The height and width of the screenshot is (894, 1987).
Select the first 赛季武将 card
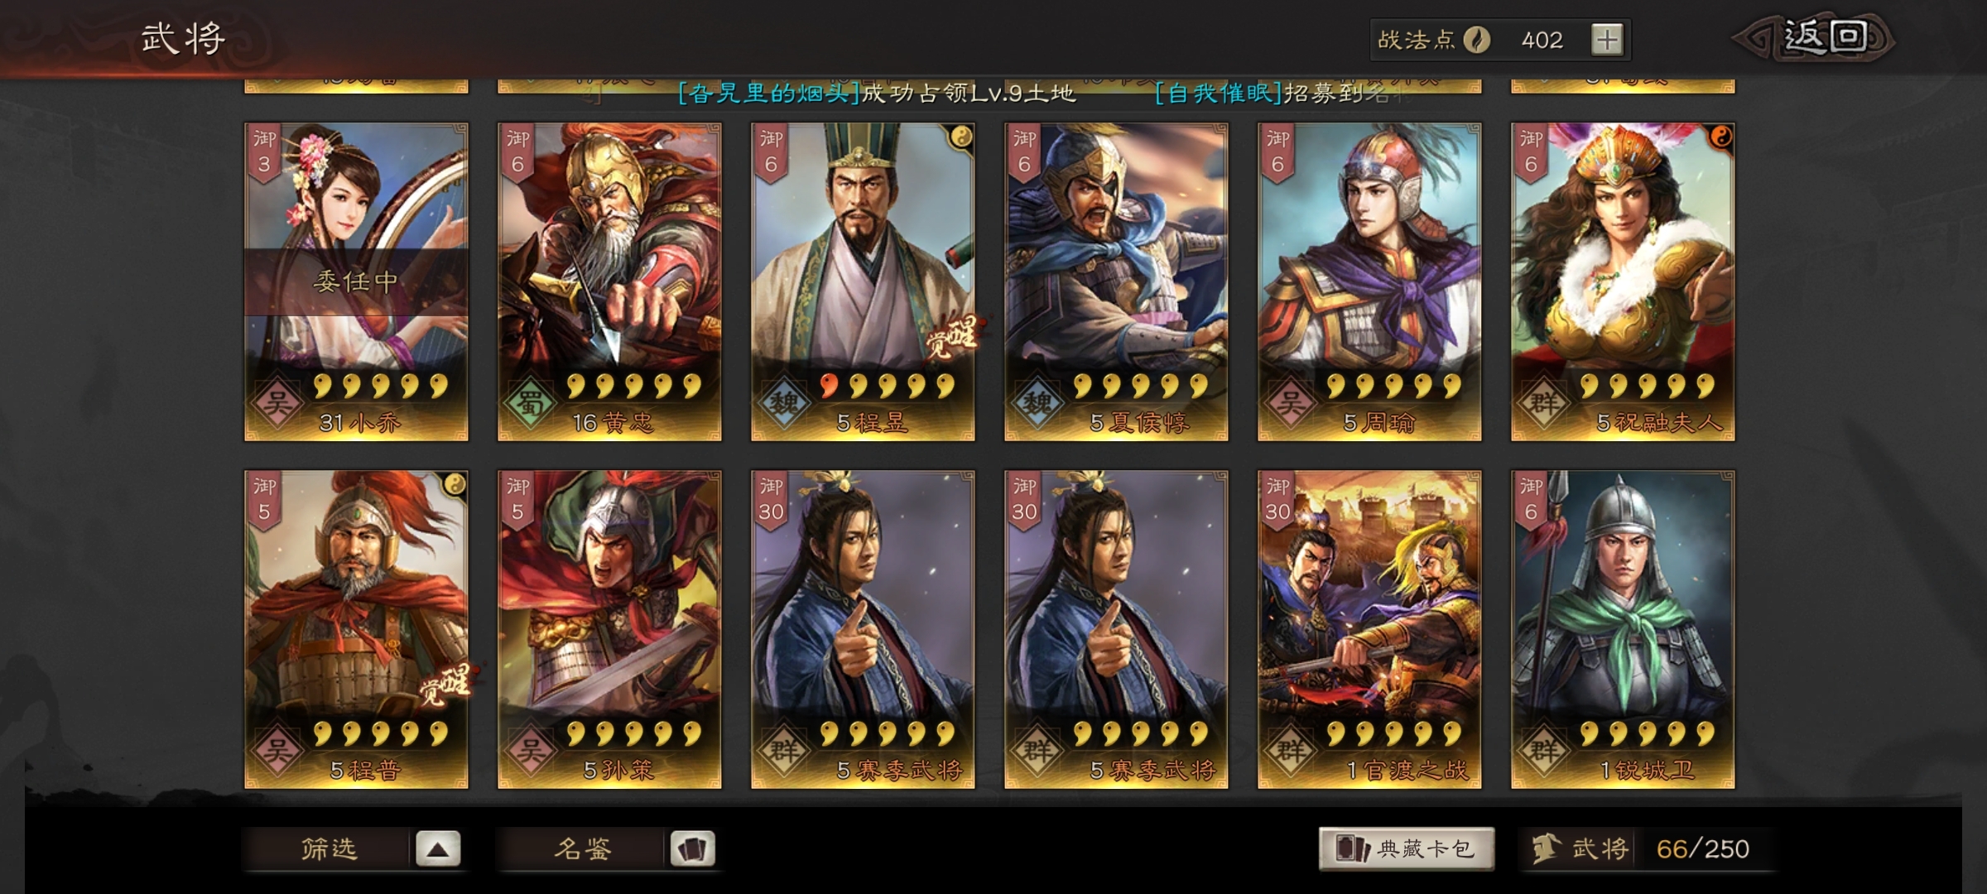point(863,629)
